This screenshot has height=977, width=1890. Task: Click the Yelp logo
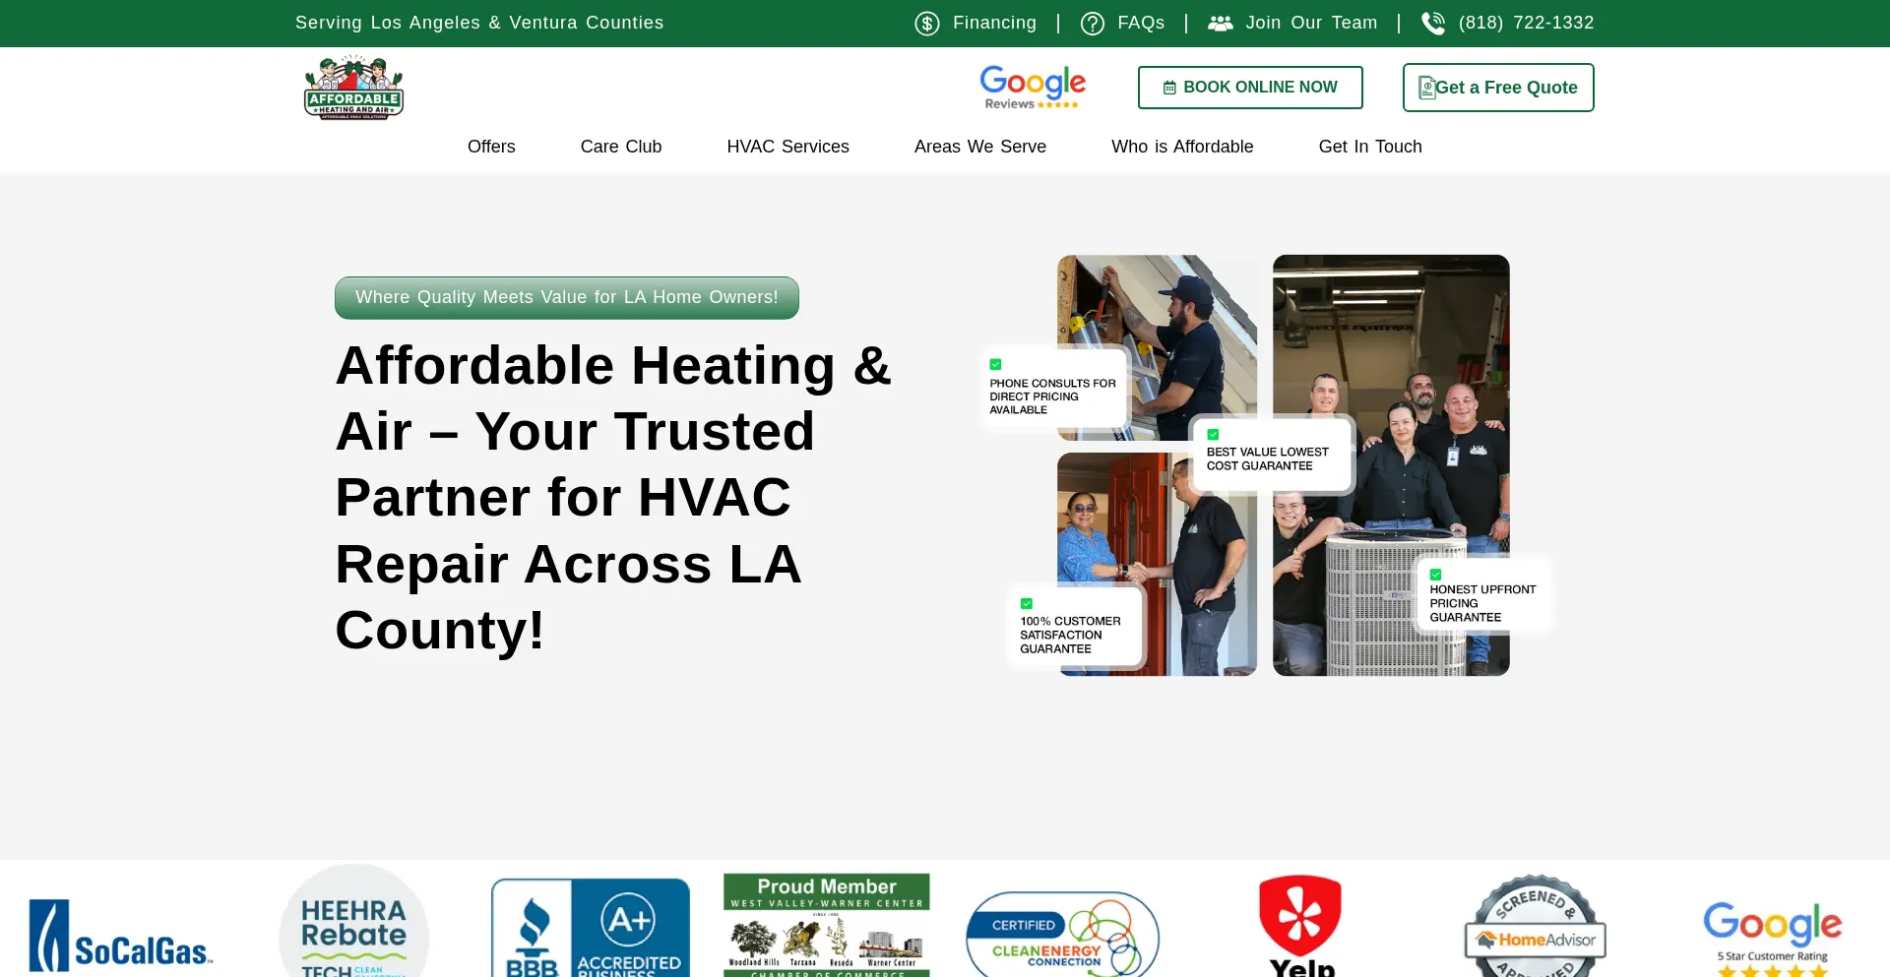pos(1300,926)
